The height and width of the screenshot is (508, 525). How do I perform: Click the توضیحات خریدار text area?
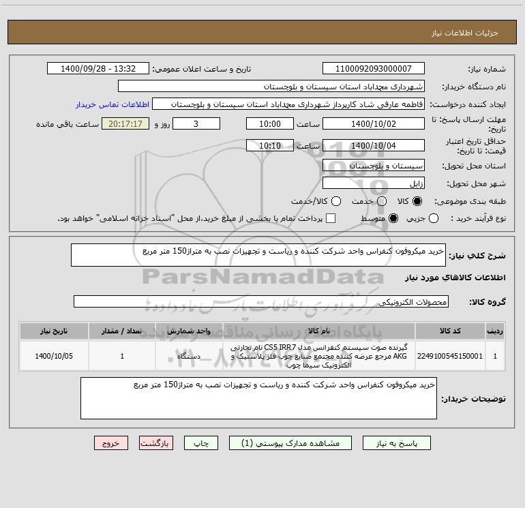(258, 398)
